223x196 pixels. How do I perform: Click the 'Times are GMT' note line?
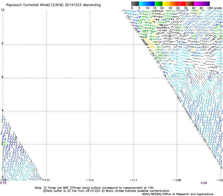pos(94,188)
